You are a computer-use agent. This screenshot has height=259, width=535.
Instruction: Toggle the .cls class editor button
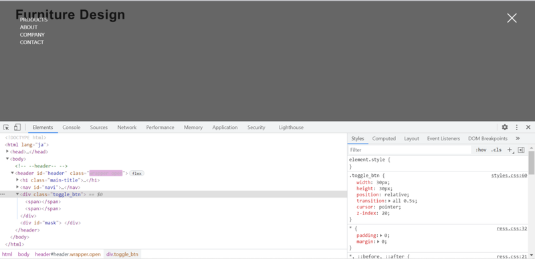(x=496, y=150)
